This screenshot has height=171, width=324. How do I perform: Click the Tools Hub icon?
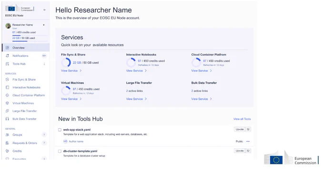pyautogui.click(x=7, y=64)
